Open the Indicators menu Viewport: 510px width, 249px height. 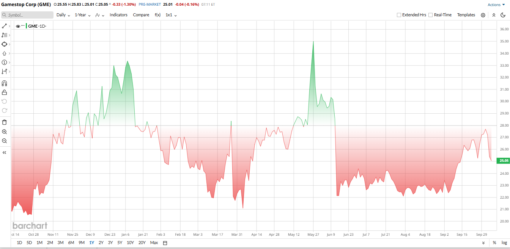[x=118, y=15]
